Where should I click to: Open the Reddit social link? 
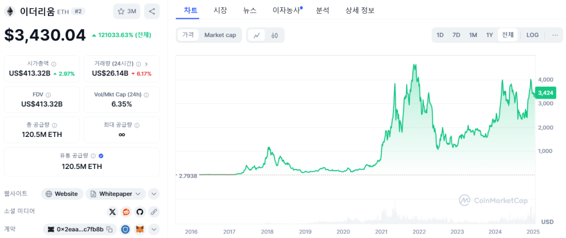click(x=127, y=211)
